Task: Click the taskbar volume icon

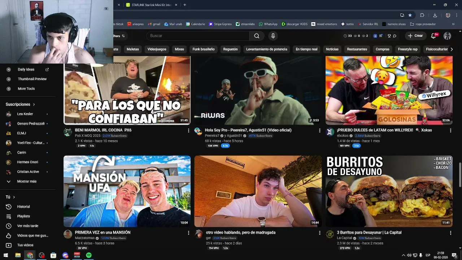Action: 409,255
